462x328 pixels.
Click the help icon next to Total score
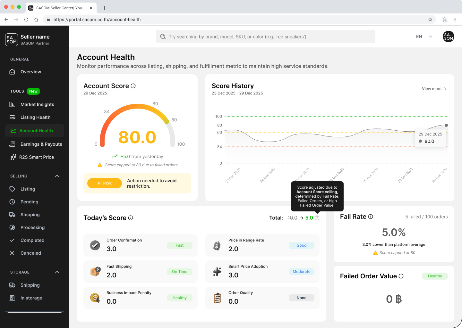317,218
